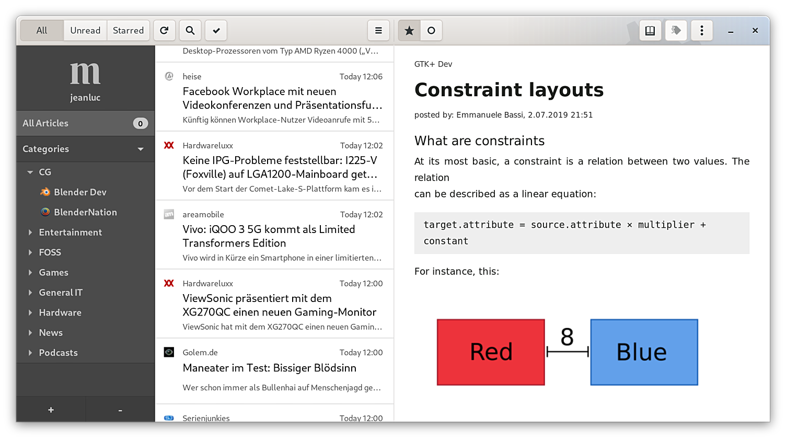
Task: Collapse the Categories dropdown arrow
Action: coord(141,149)
